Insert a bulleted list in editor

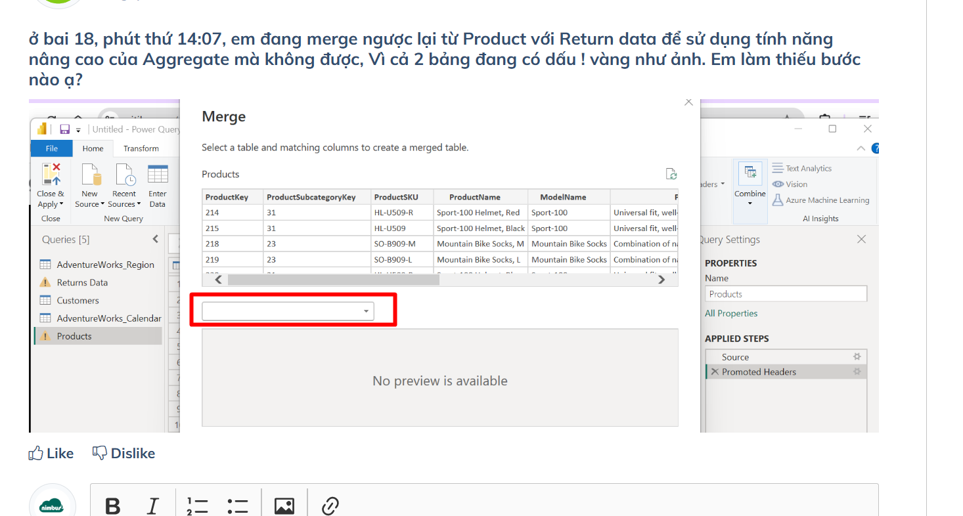tap(238, 505)
